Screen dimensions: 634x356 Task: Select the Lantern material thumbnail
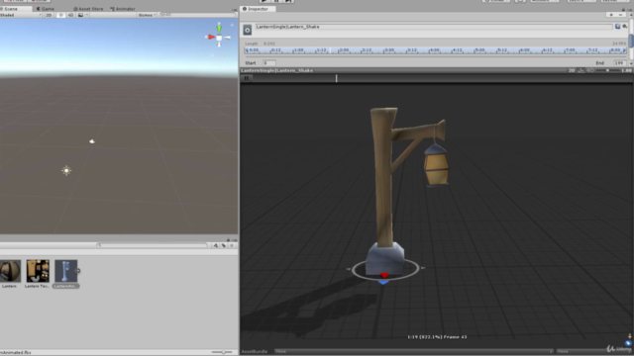[10, 271]
